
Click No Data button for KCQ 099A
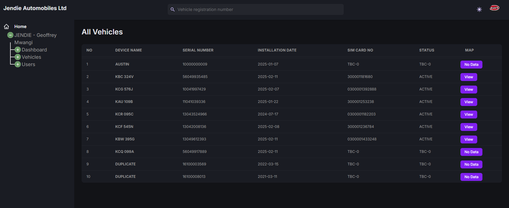[471, 152]
